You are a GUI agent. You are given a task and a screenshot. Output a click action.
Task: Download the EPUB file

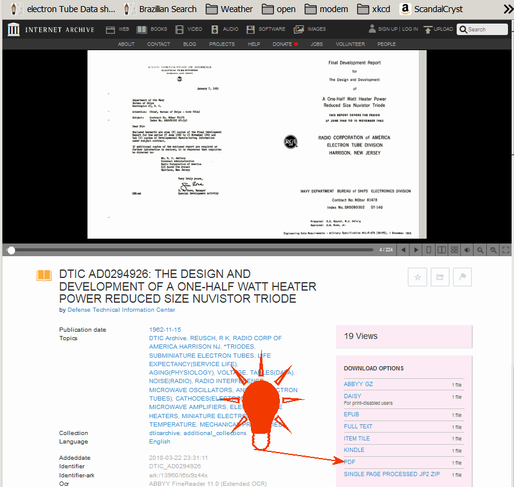[351, 414]
